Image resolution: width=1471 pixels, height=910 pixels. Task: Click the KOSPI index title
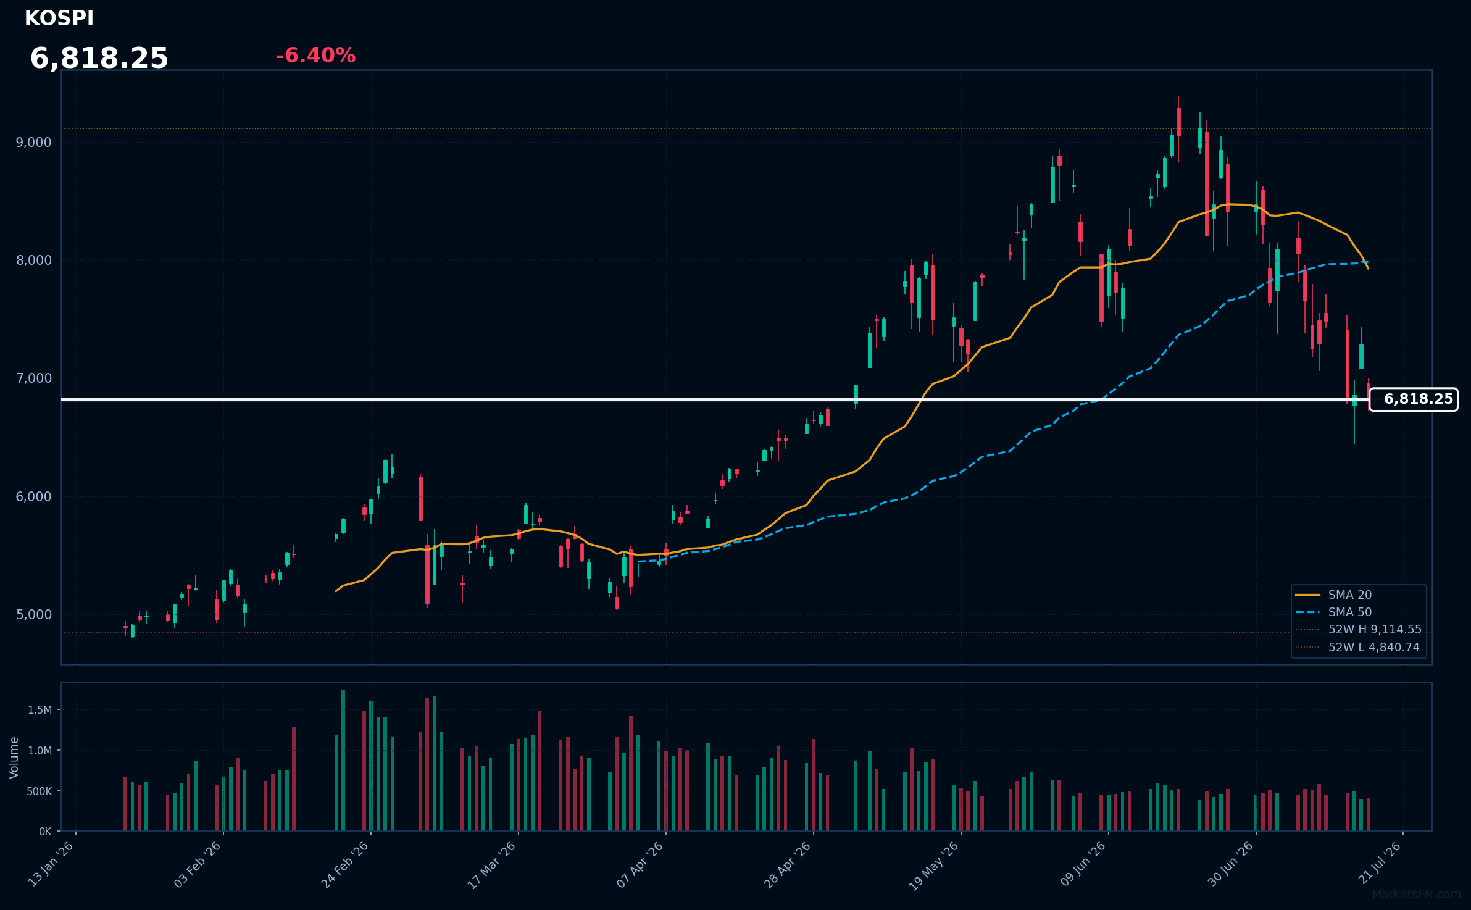tap(59, 19)
